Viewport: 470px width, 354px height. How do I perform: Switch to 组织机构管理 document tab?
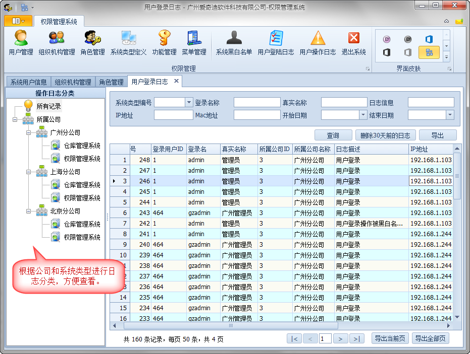click(73, 82)
